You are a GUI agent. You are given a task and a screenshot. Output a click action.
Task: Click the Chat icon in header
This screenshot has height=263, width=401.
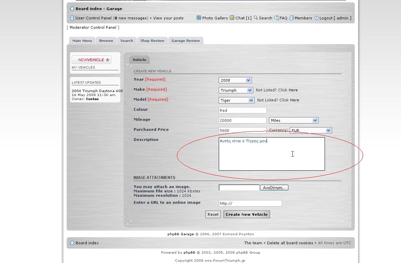tap(232, 18)
